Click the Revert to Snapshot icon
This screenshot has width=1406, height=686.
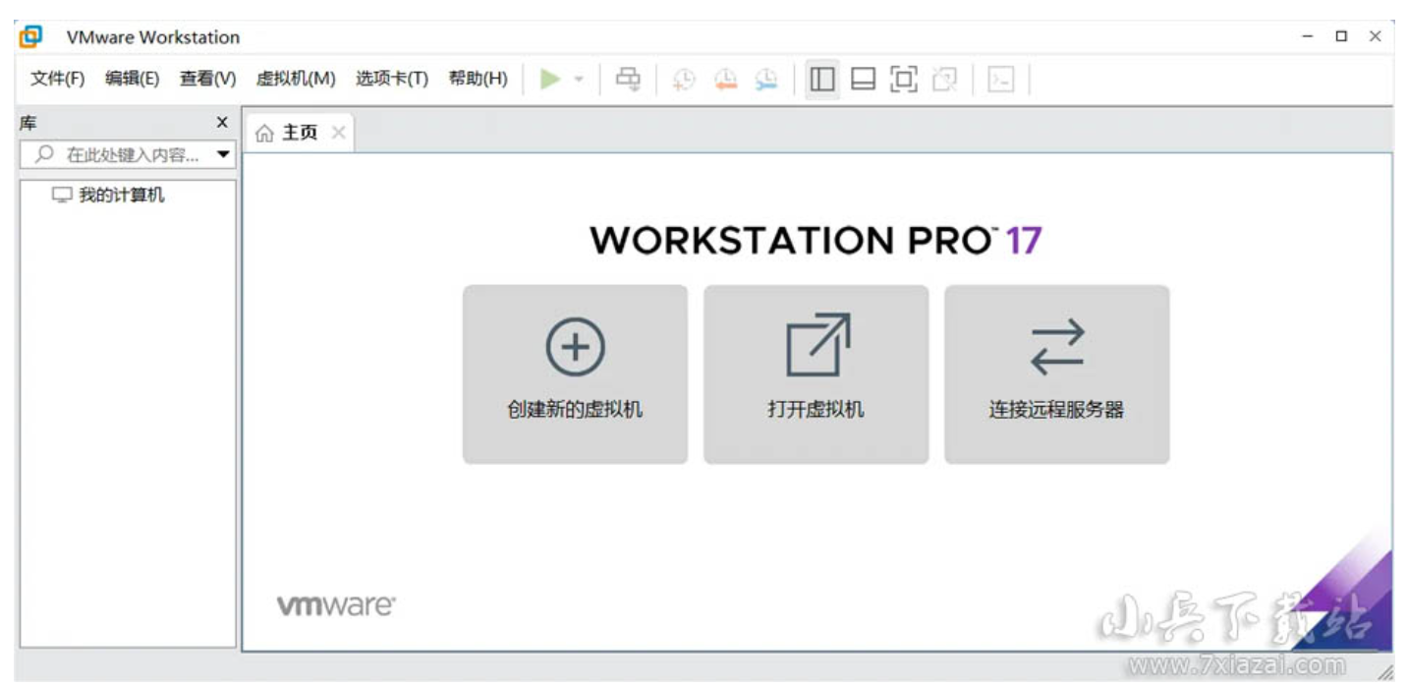[725, 80]
